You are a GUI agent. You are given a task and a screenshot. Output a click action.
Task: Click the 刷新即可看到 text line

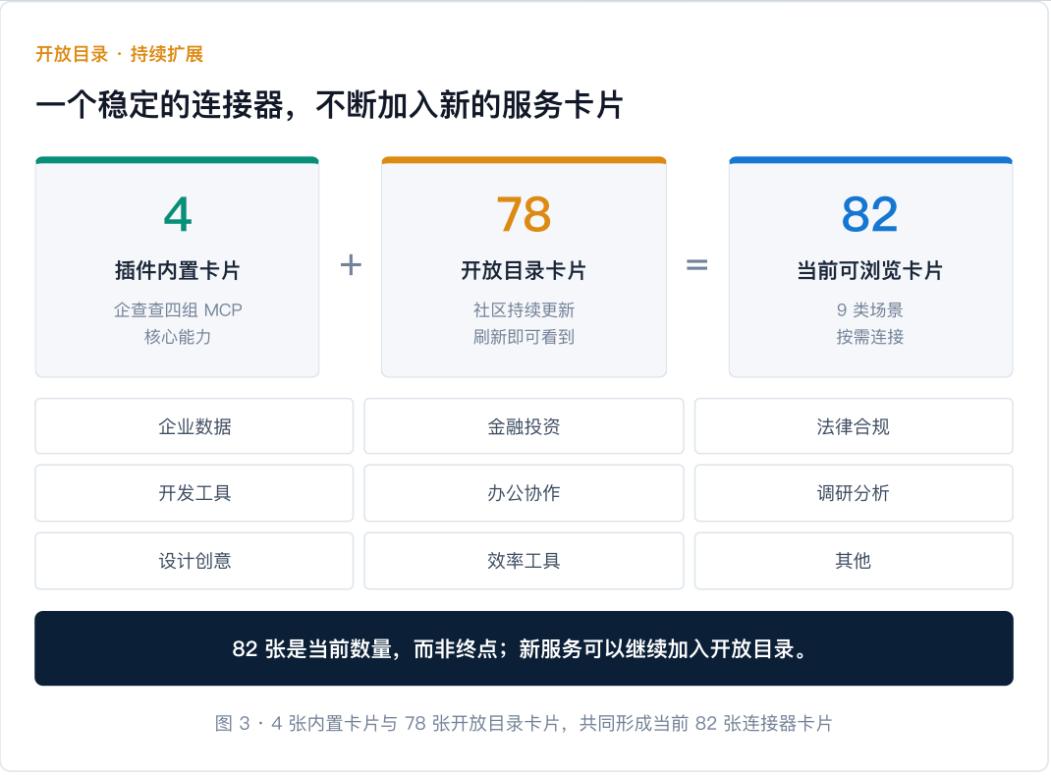[x=524, y=336]
